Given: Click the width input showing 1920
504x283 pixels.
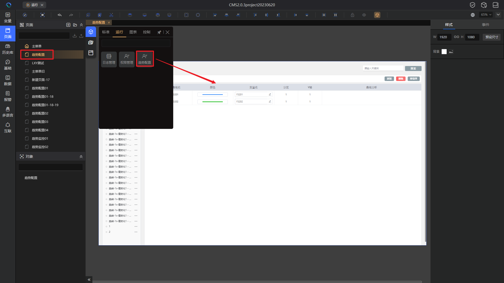Looking at the screenshot, I should coord(445,37).
